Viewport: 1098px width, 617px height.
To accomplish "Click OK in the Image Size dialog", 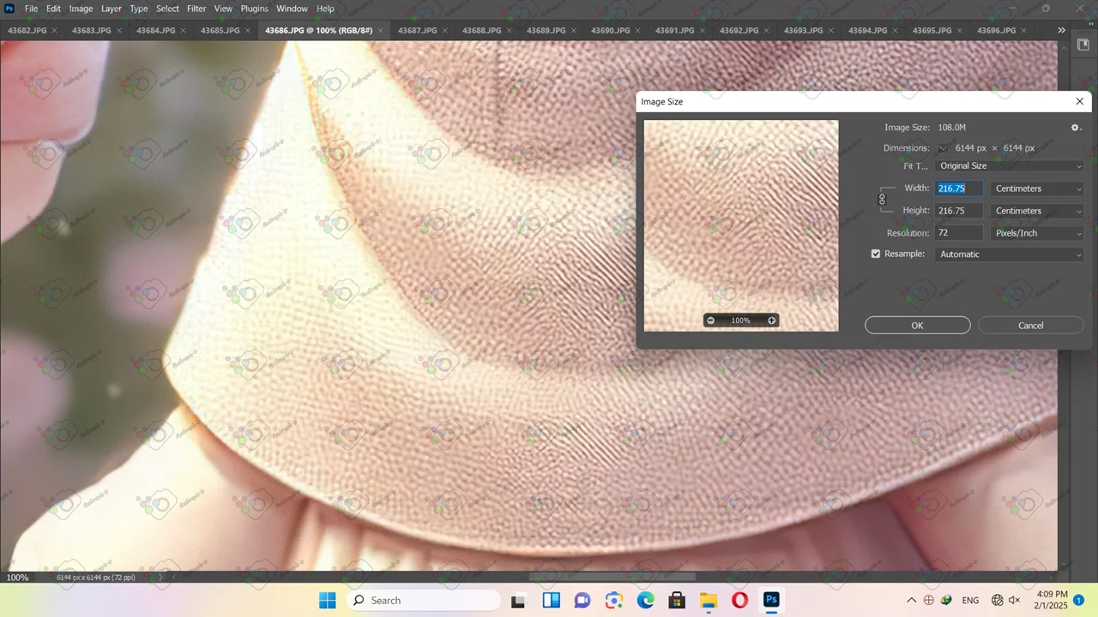I will [917, 326].
